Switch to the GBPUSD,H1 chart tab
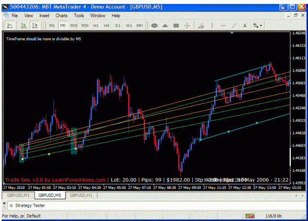 [81, 195]
